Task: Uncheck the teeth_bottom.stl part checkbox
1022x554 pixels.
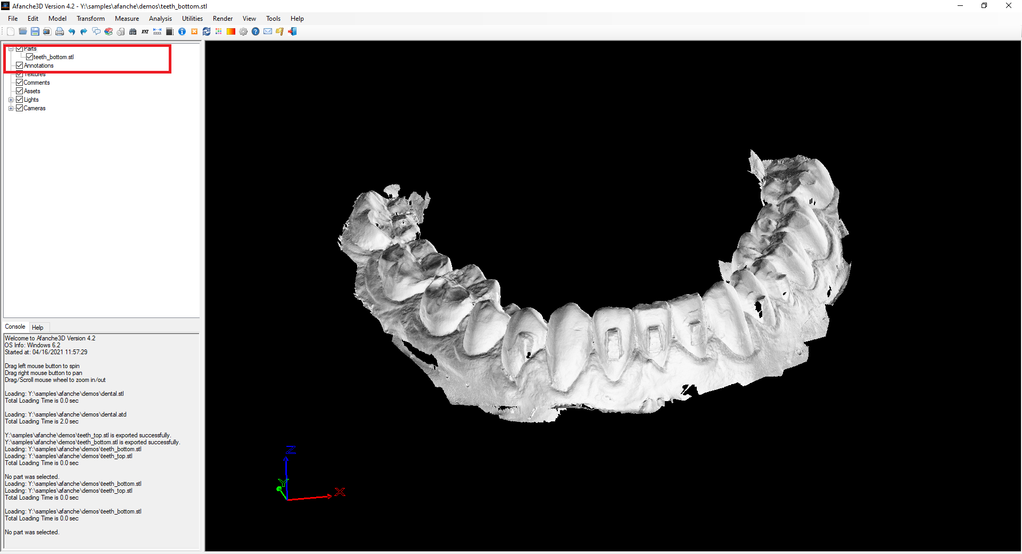Action: coord(30,57)
